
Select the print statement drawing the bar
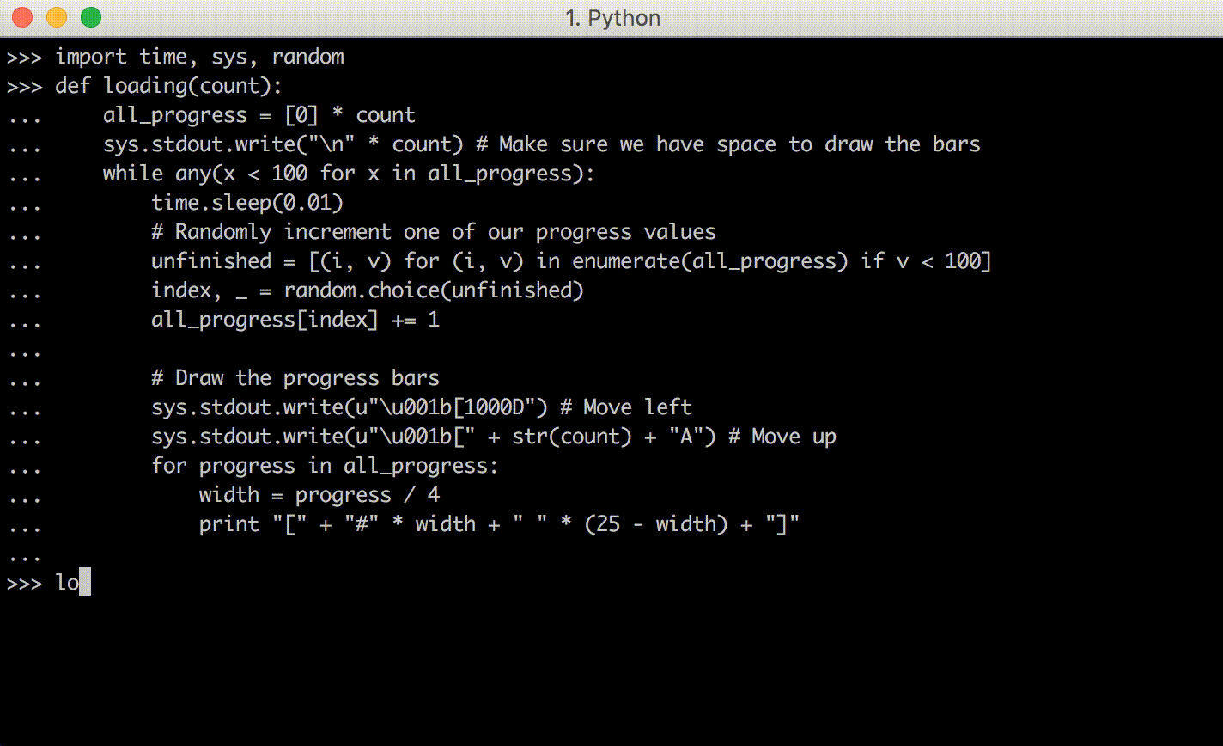498,523
